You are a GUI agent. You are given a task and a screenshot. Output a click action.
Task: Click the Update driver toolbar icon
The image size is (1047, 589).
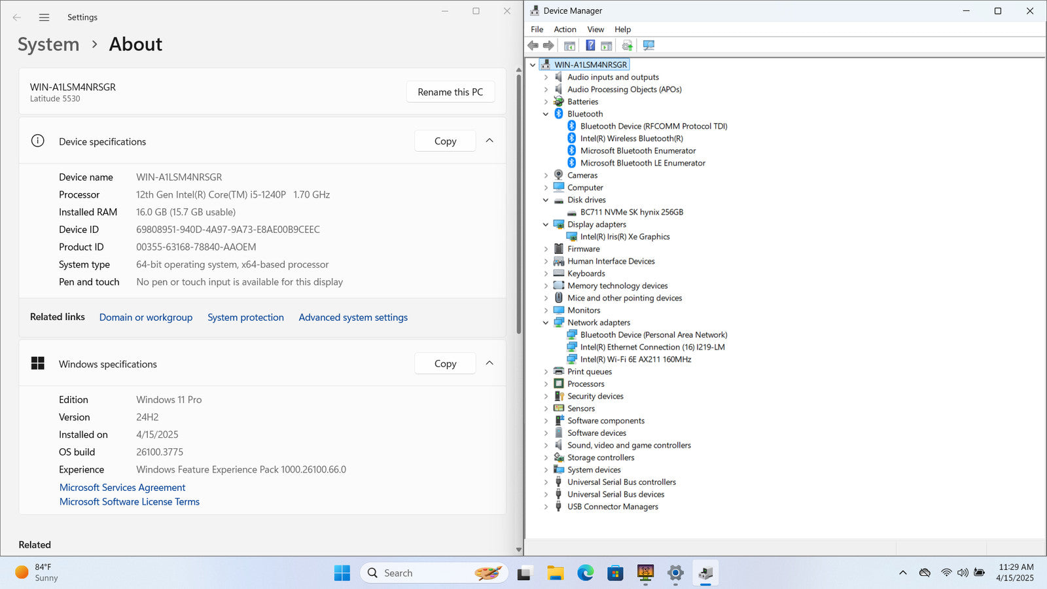pos(628,45)
